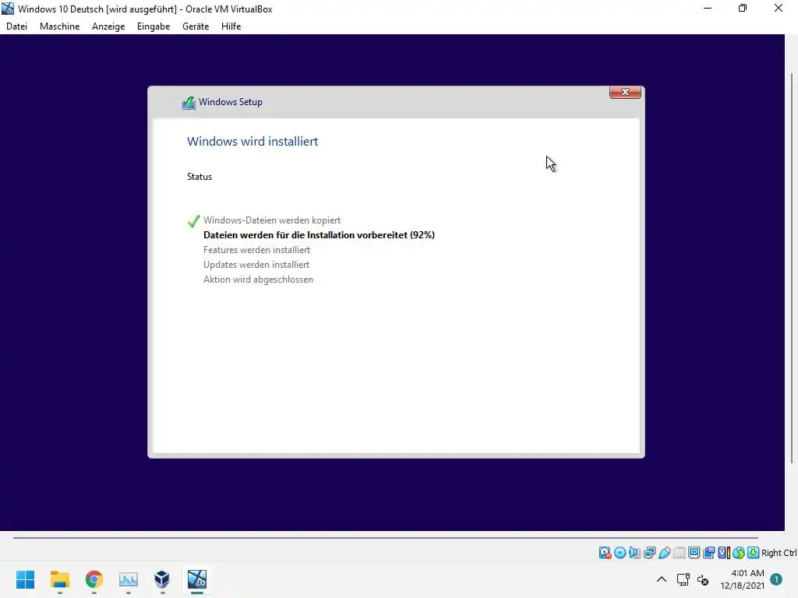Open the clock and date panel
Image resolution: width=798 pixels, height=598 pixels.
(x=742, y=579)
